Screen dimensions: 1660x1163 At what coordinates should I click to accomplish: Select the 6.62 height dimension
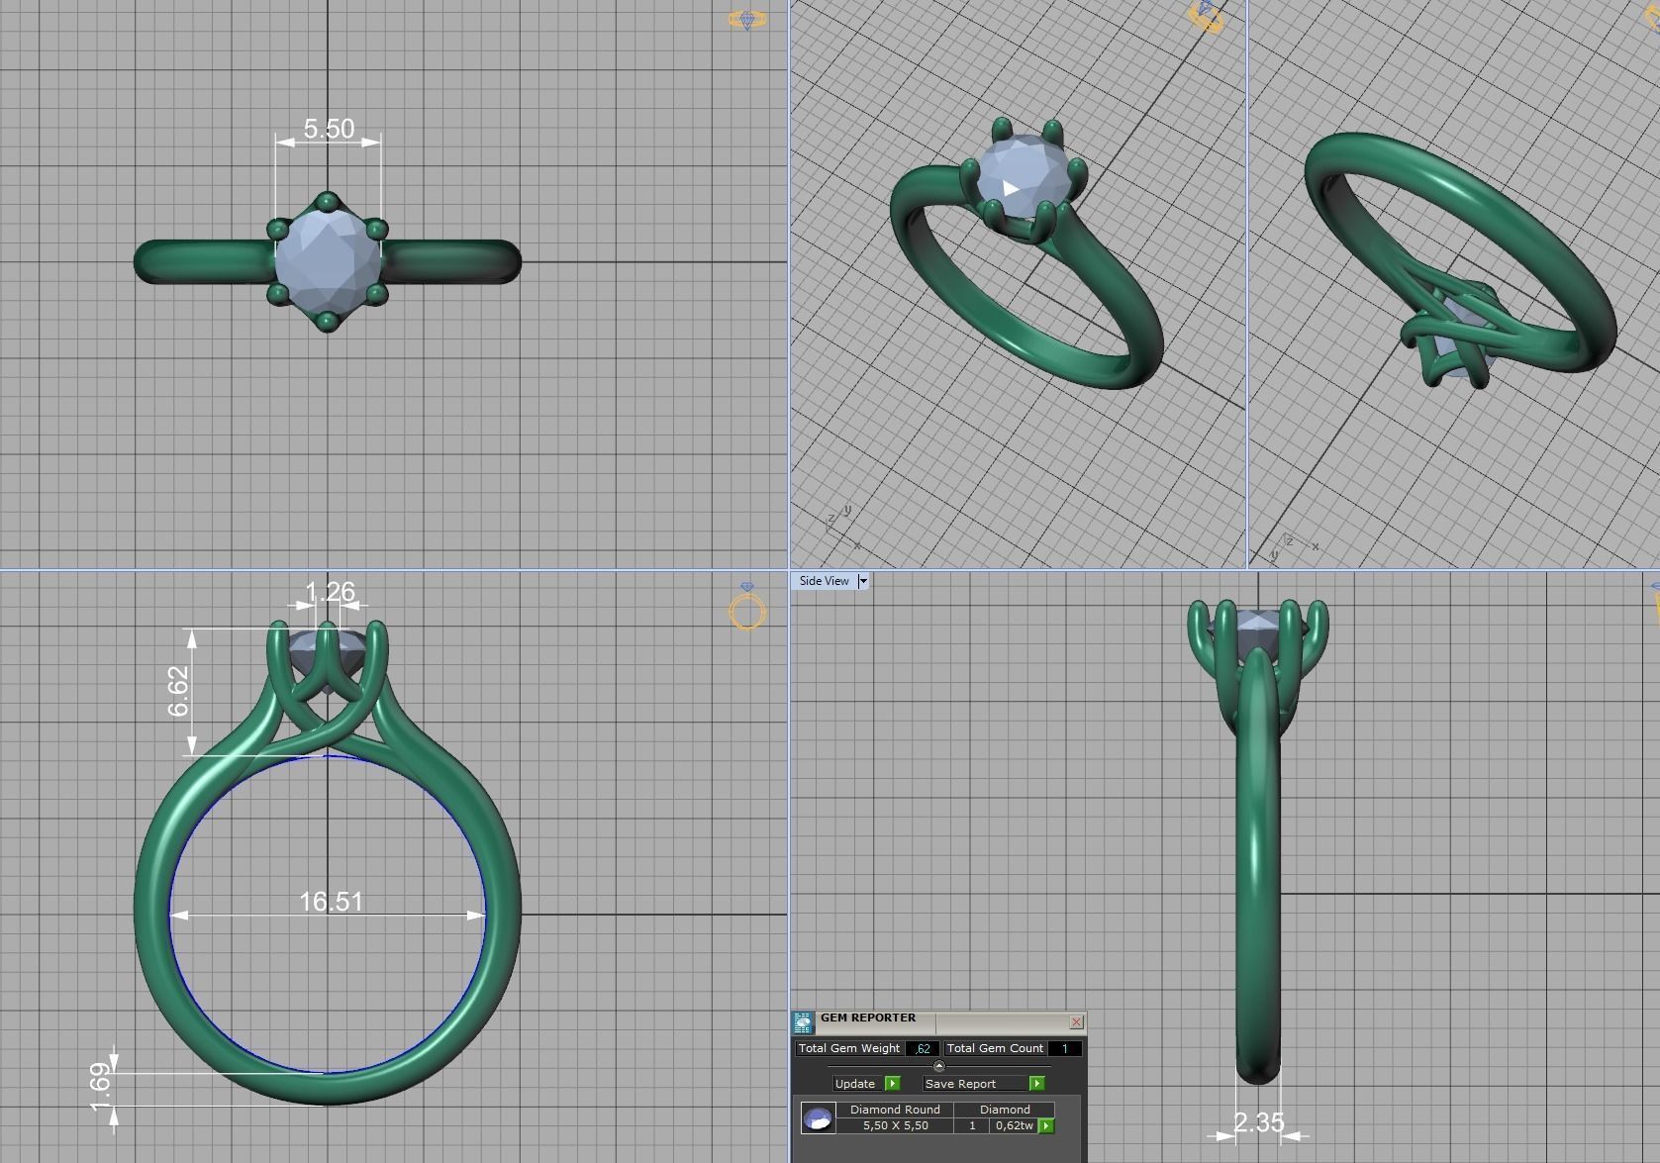177,691
